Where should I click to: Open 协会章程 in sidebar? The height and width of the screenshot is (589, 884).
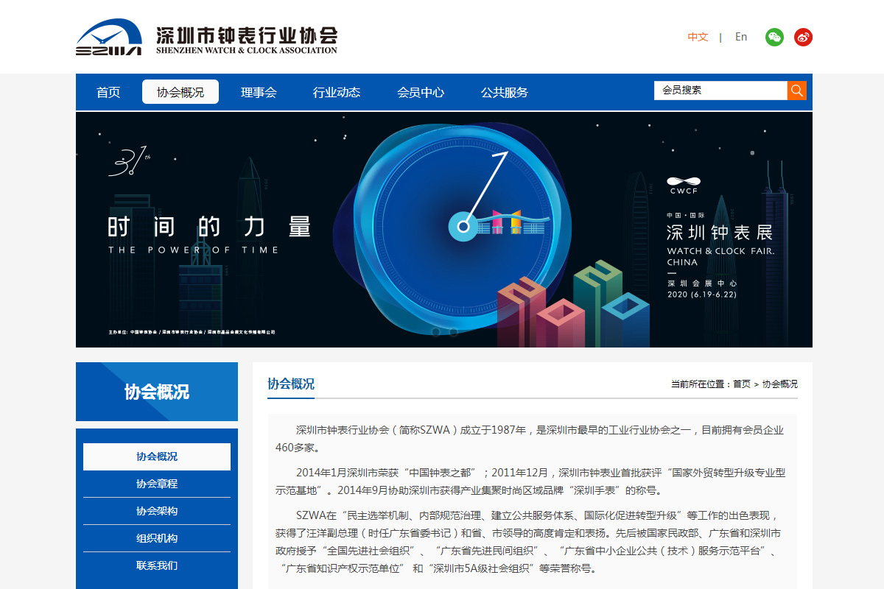(x=157, y=484)
